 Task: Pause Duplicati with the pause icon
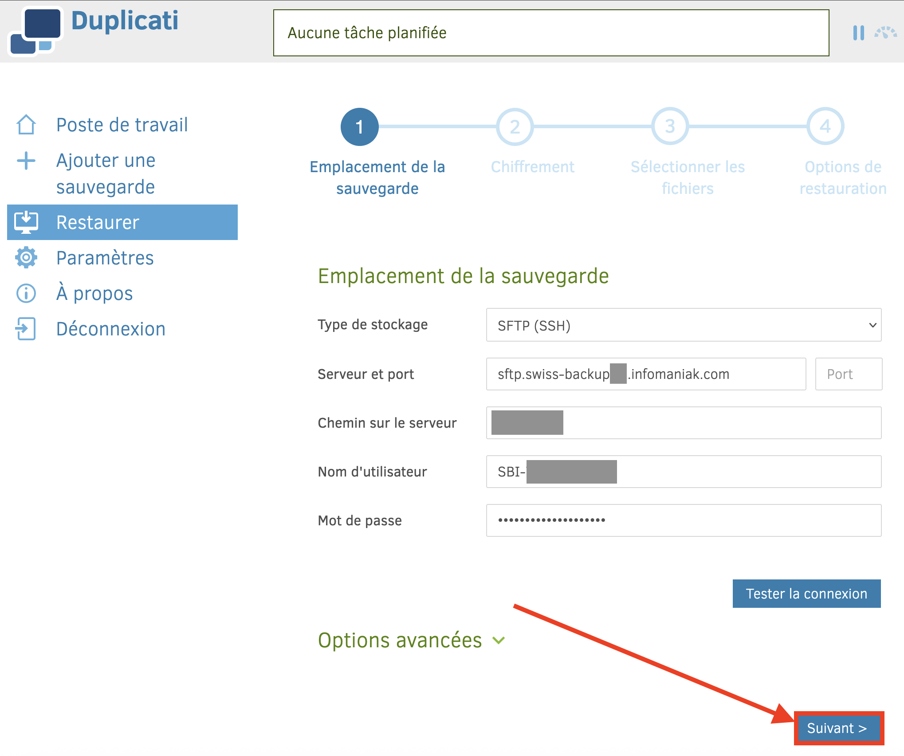858,33
